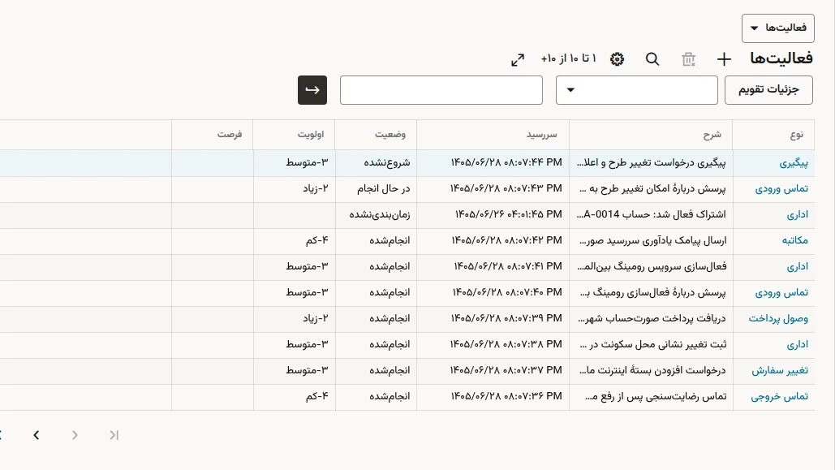Open the اداری link for ثبت تغییر نشانی row
835x470 pixels.
pos(797,345)
